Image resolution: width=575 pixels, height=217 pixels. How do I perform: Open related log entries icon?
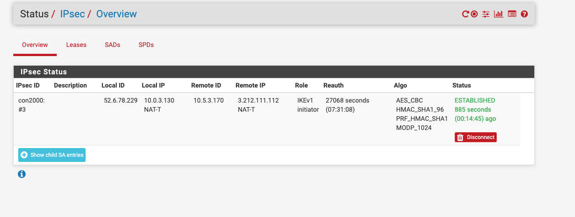coord(512,14)
